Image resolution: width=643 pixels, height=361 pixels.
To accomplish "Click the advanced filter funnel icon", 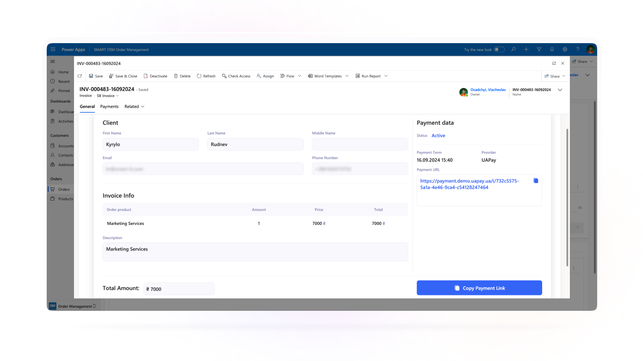I will pos(539,49).
